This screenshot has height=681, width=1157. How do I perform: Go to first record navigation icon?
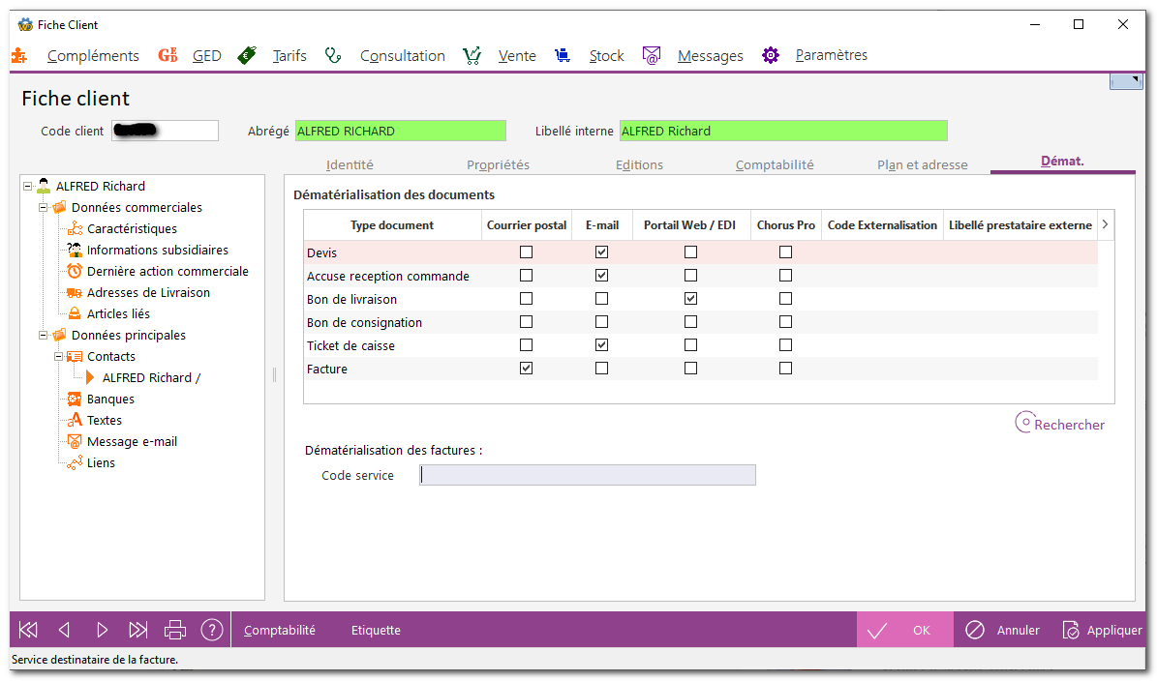(28, 630)
